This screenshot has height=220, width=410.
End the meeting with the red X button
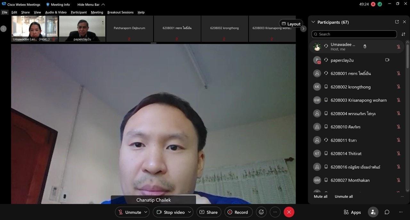coord(289,212)
